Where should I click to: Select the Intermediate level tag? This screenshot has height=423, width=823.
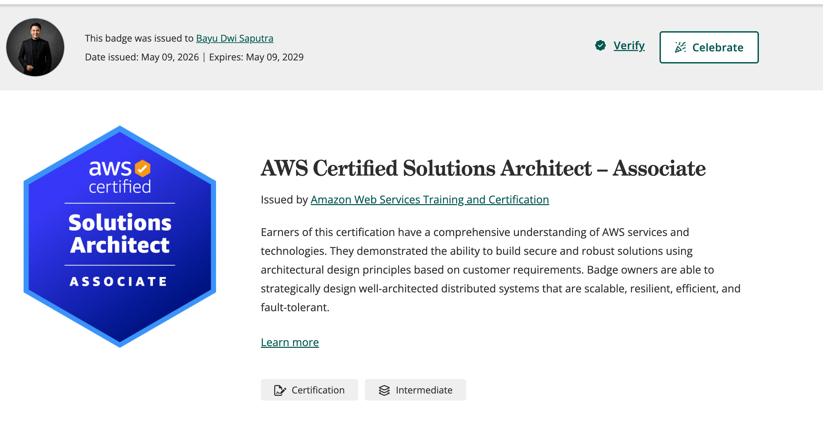pyautogui.click(x=415, y=390)
